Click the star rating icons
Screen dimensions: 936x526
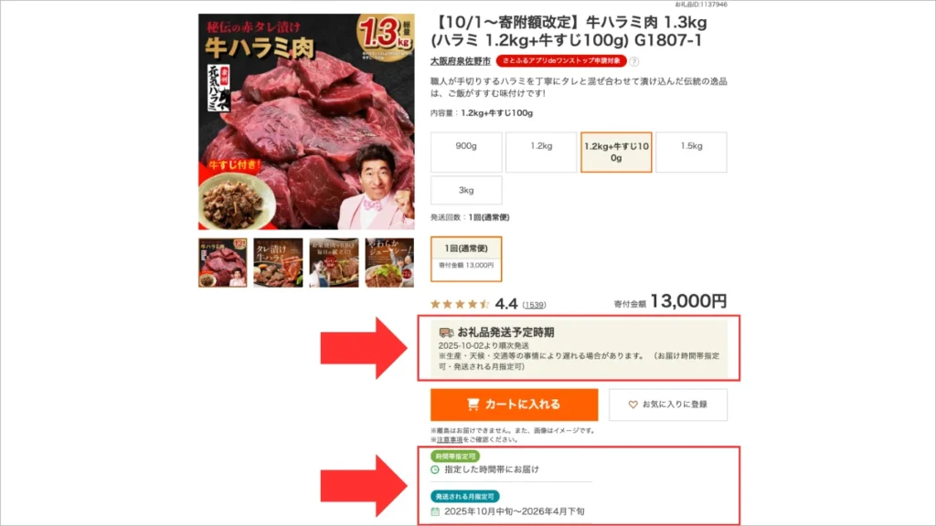tap(460, 304)
